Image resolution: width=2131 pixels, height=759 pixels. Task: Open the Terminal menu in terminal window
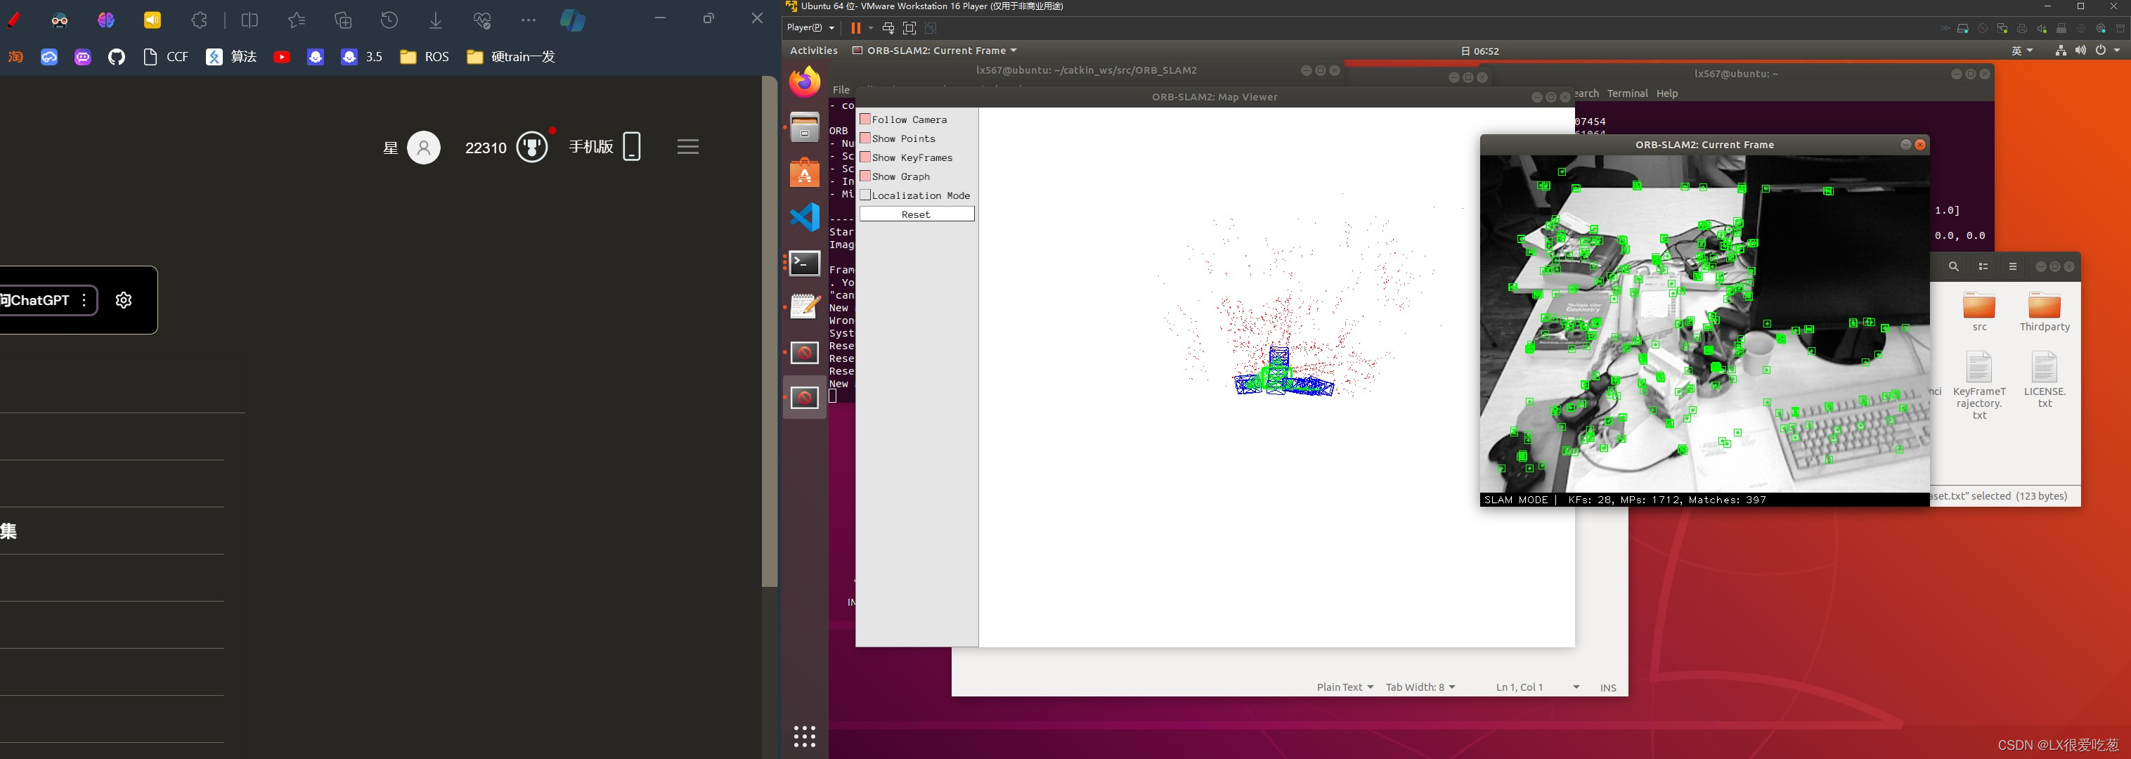(x=1627, y=93)
